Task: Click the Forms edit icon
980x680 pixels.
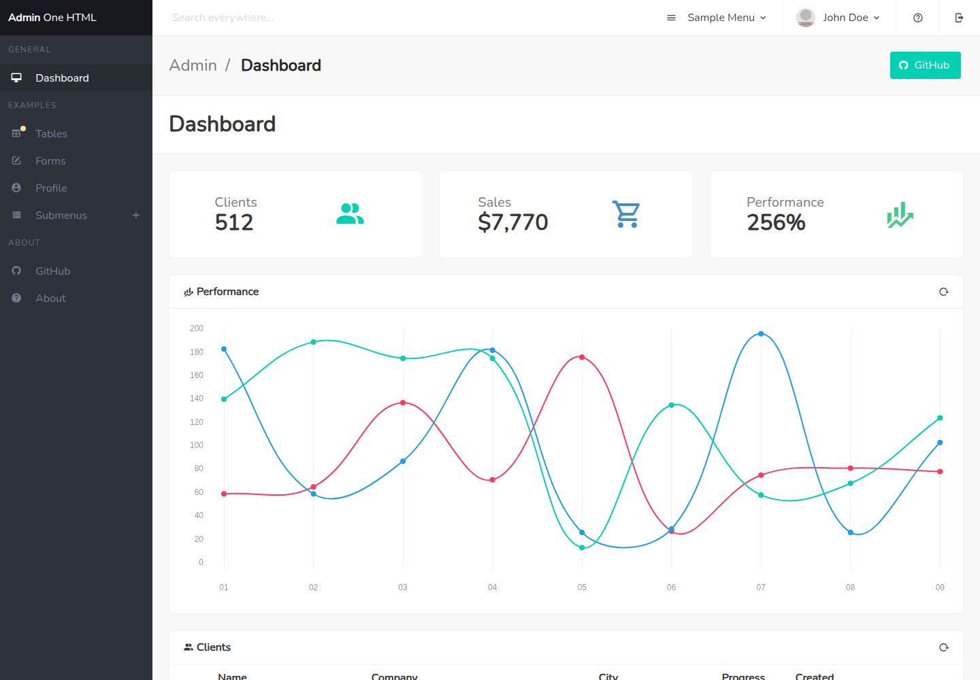Action: pos(16,160)
